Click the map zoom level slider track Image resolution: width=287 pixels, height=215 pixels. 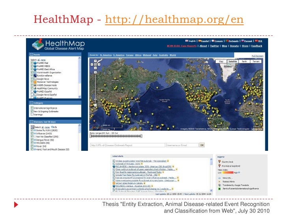[95, 89]
